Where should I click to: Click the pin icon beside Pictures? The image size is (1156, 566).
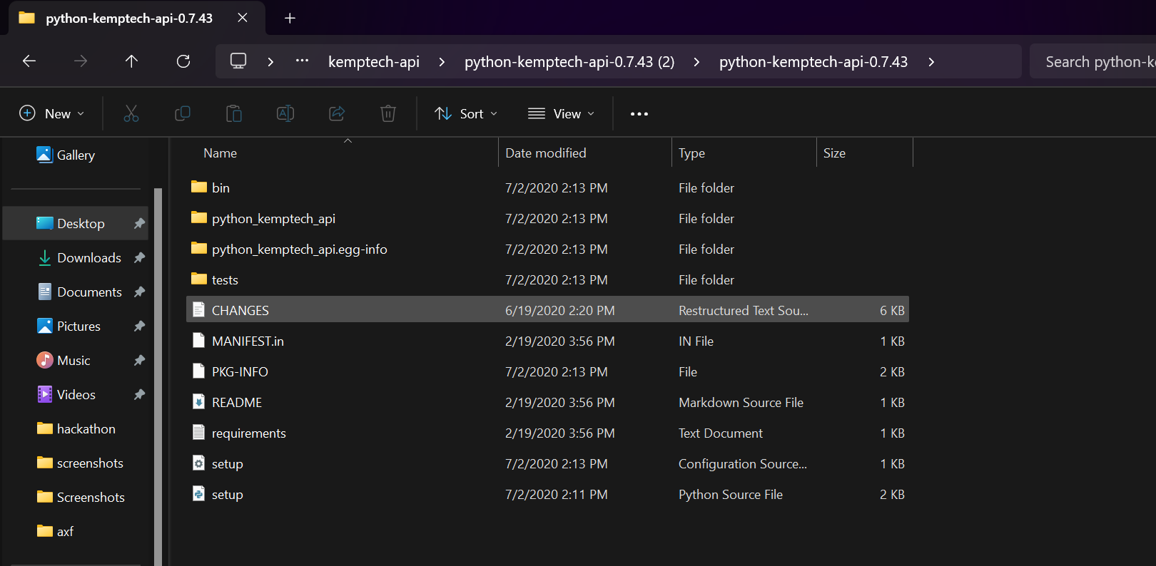pos(139,326)
